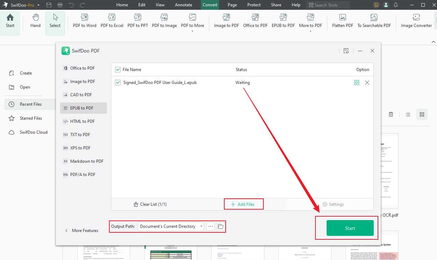437x260 pixels.
Task: Click the three-dots browse output path button
Action: 211,226
